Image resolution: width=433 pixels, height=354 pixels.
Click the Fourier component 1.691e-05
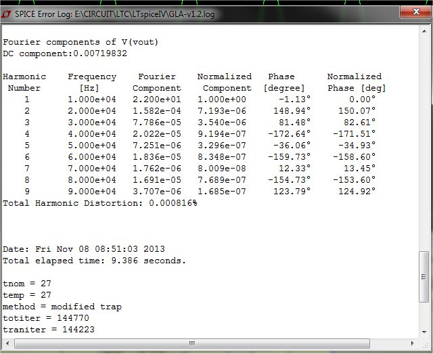click(x=157, y=180)
